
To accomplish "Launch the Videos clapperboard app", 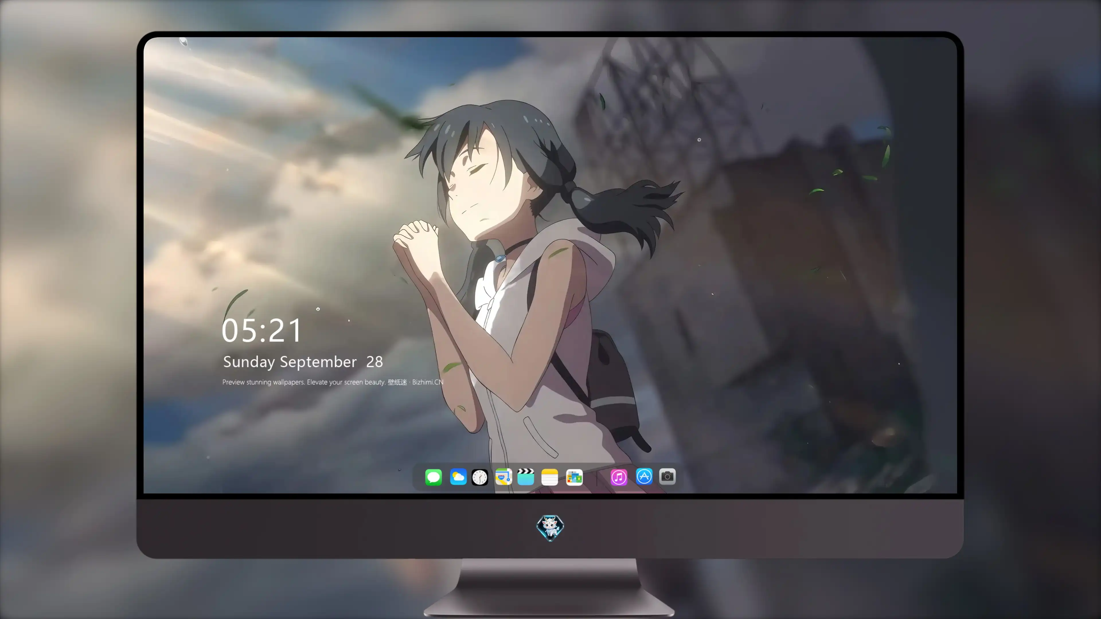I will [526, 477].
